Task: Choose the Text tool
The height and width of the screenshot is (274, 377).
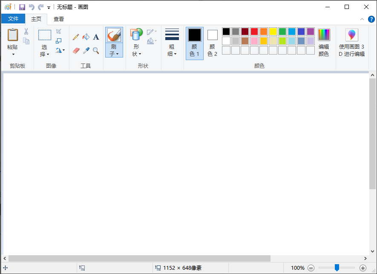Action: pyautogui.click(x=96, y=37)
